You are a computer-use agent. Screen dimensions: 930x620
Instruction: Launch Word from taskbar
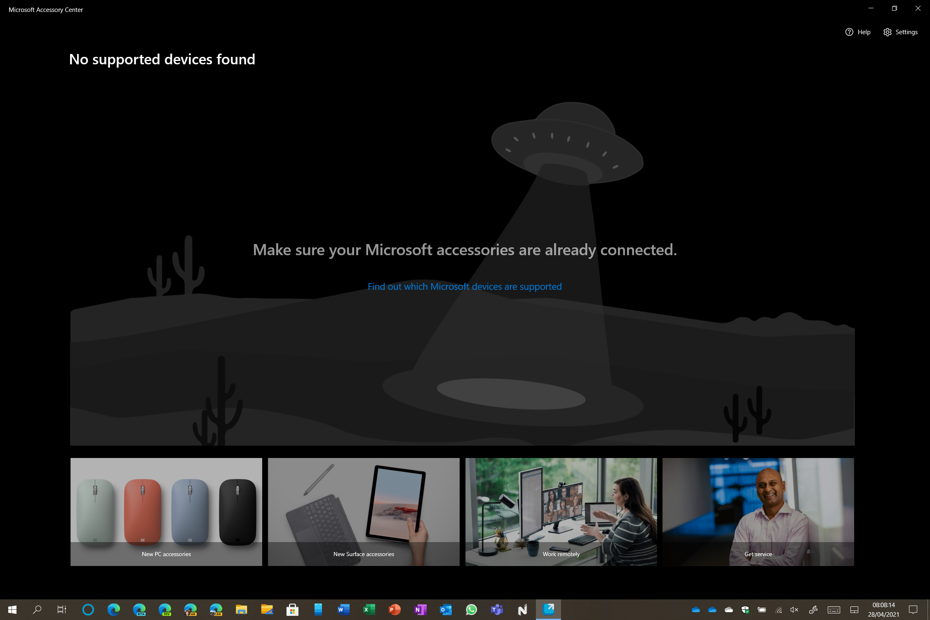[344, 609]
